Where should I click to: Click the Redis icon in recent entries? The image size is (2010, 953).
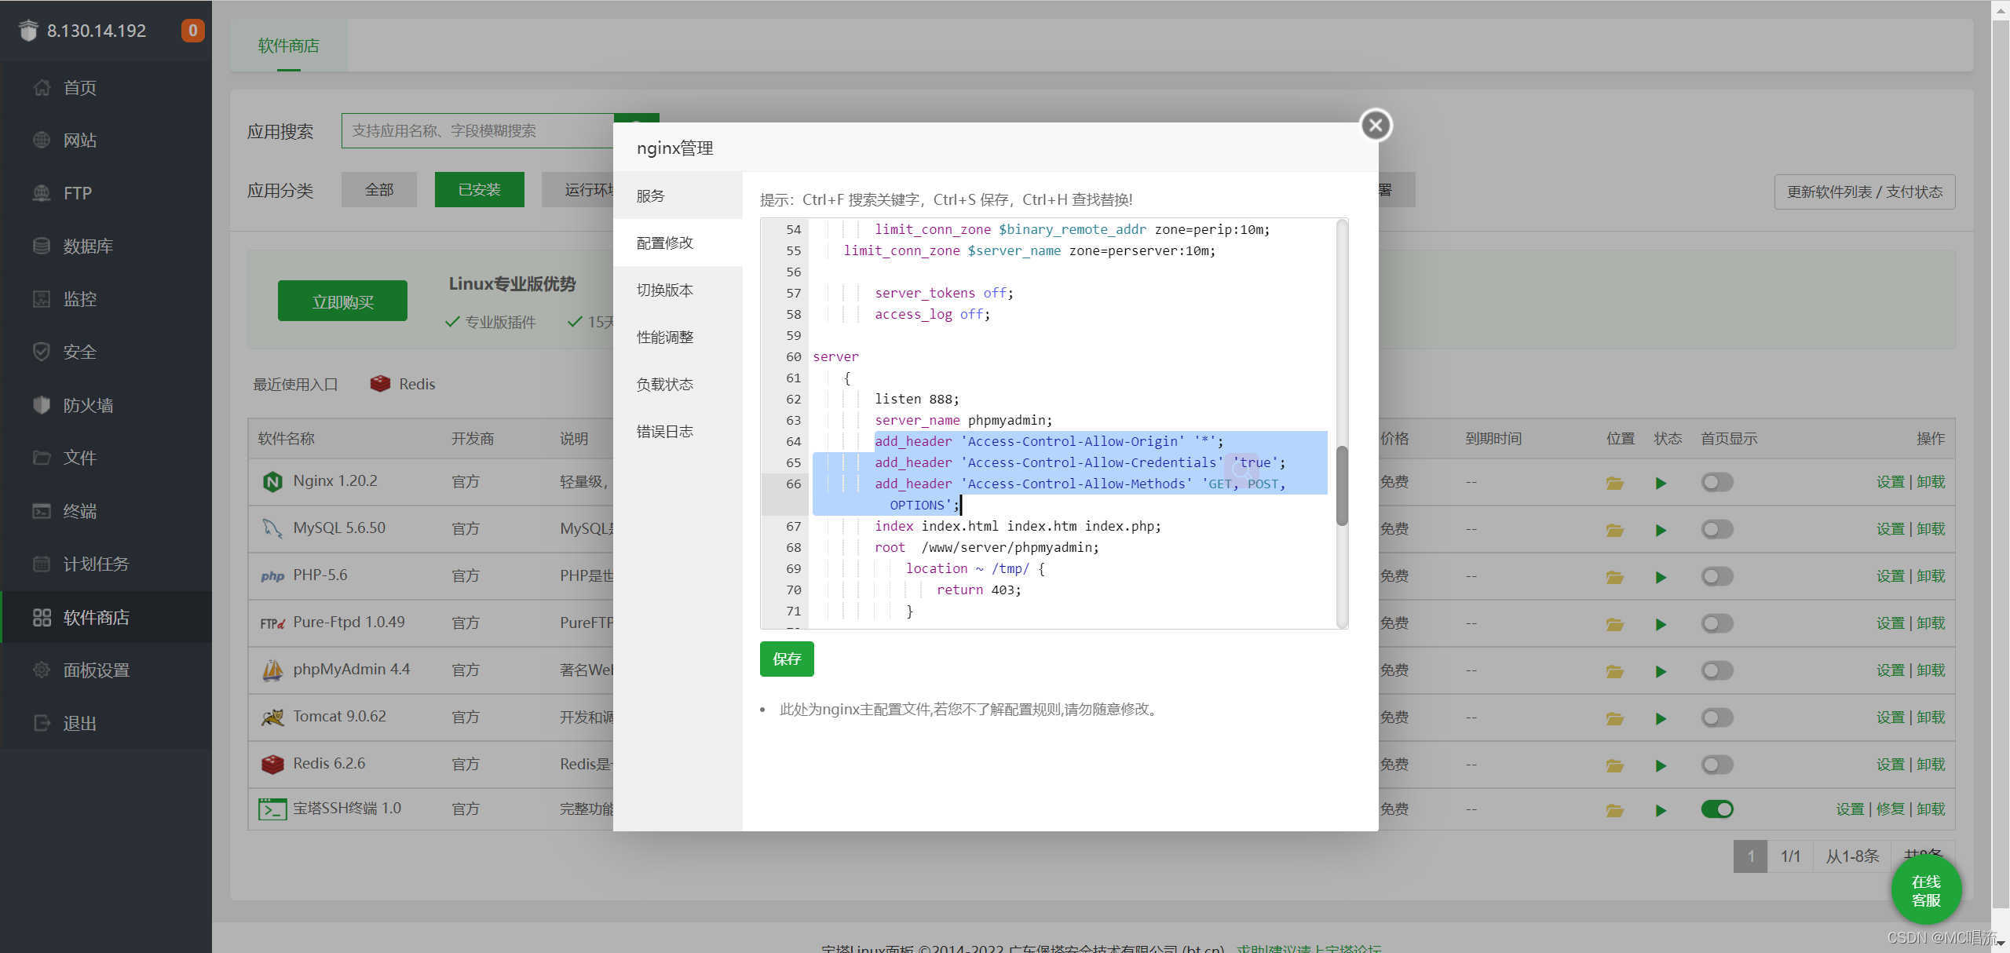click(x=380, y=384)
